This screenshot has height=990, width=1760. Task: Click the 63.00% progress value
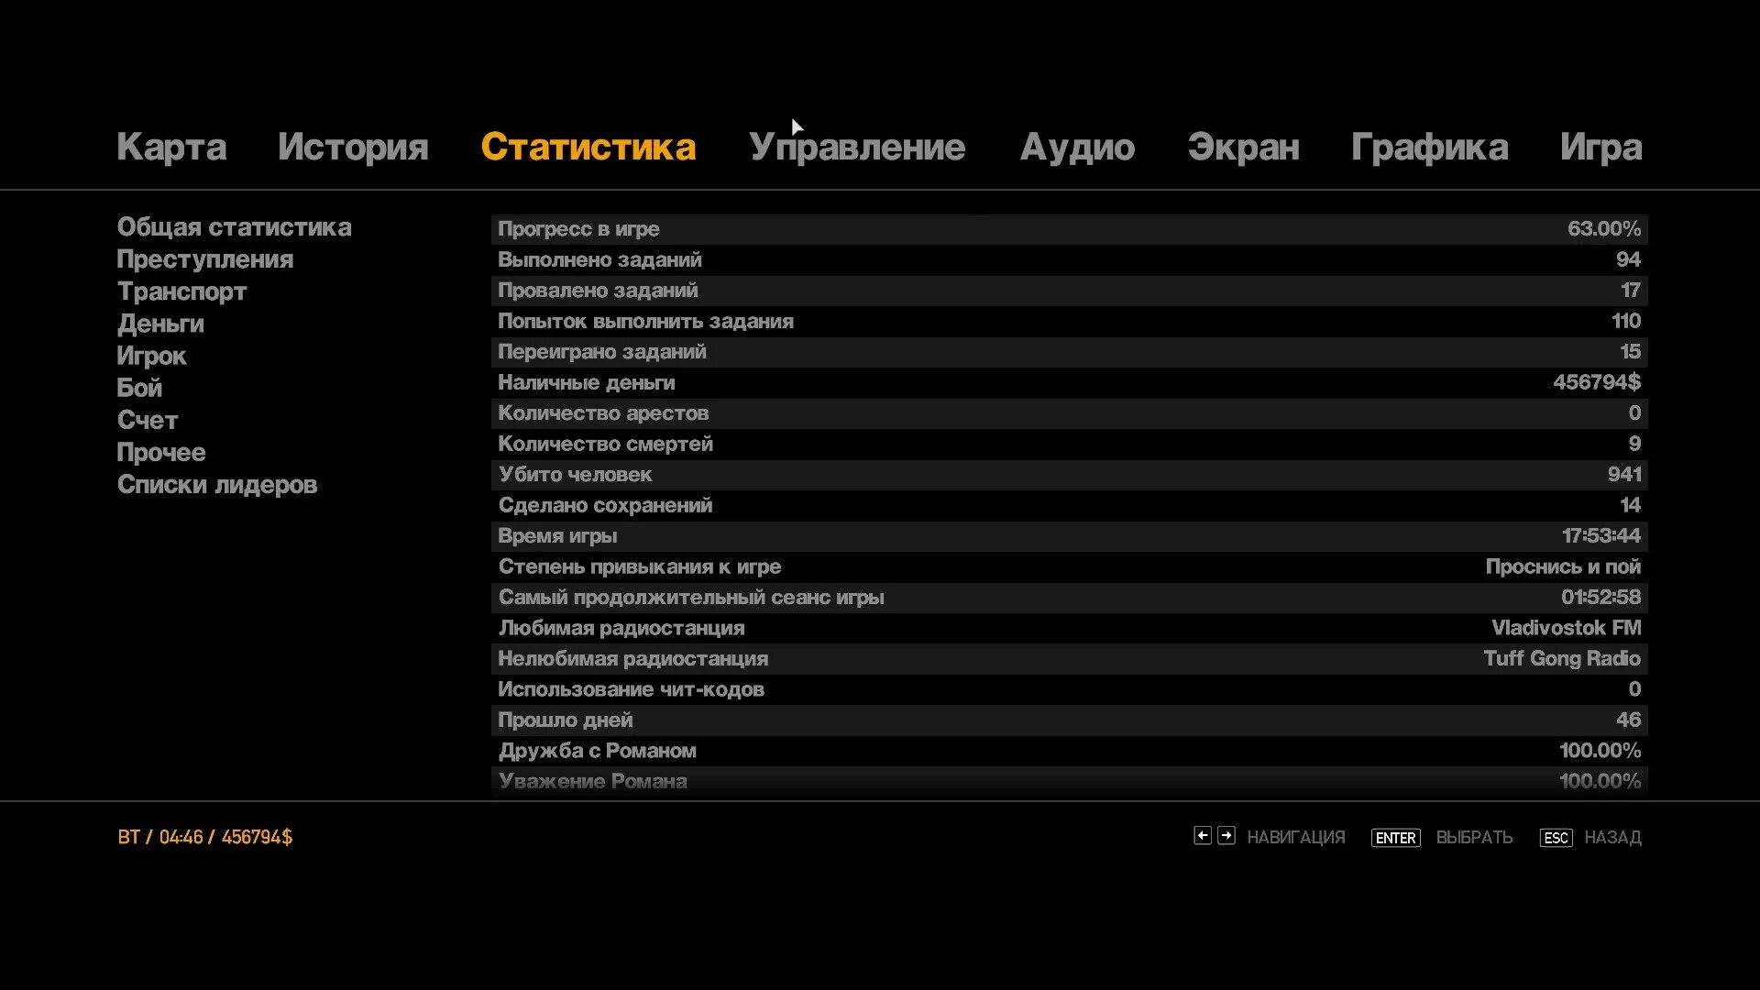(1604, 229)
